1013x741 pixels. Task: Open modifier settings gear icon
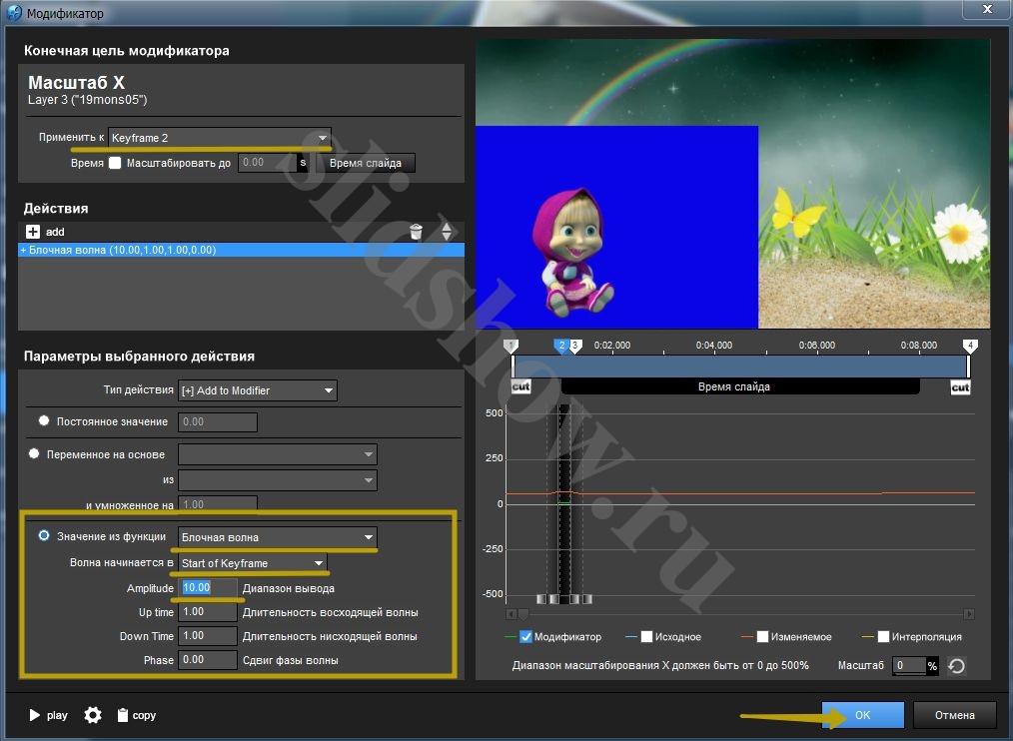[93, 715]
